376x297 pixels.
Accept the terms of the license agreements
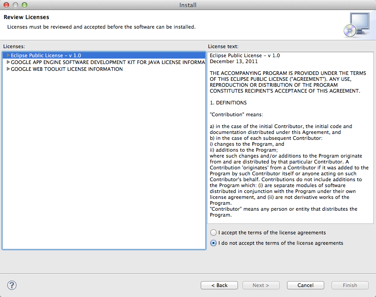[214, 233]
